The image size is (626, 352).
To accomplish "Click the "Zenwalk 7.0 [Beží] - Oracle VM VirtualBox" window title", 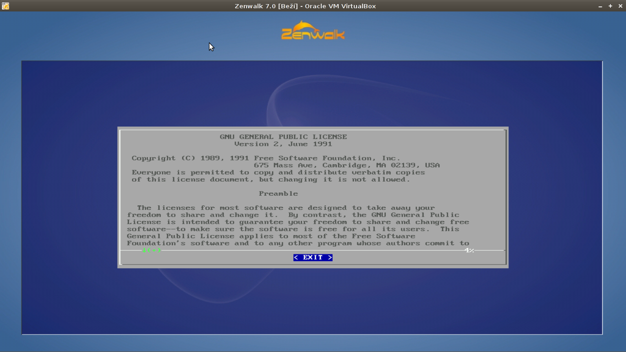I will 305,6.
